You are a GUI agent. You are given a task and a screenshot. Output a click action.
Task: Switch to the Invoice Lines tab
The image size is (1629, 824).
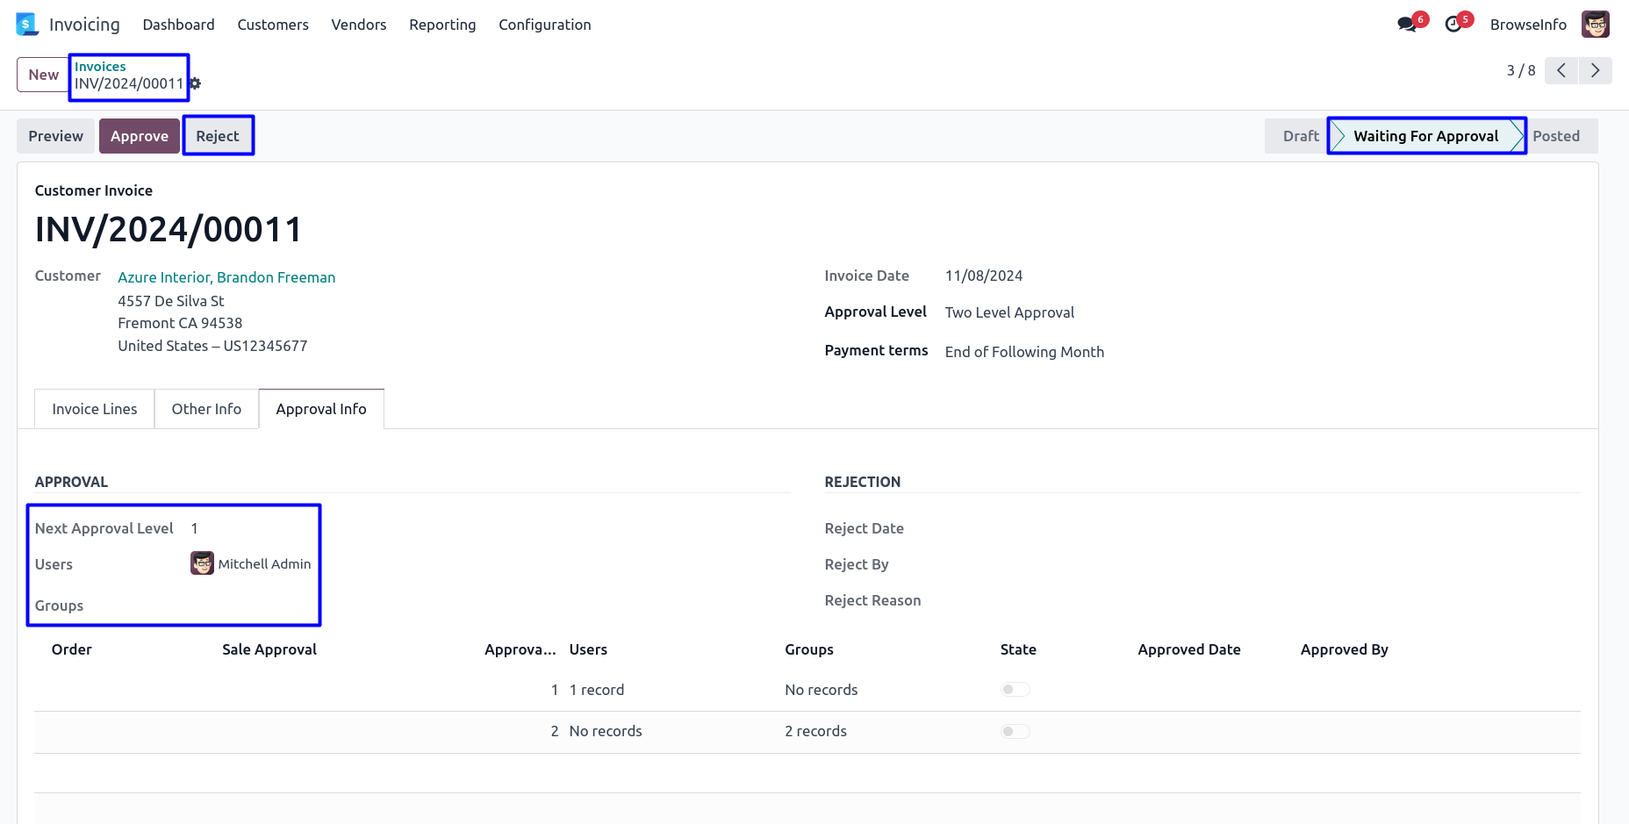coord(95,409)
